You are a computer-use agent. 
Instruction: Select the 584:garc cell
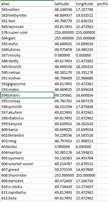pyautogui.click(x=27, y=38)
